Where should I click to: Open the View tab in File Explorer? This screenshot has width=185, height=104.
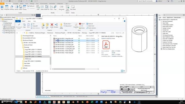coord(34,21)
